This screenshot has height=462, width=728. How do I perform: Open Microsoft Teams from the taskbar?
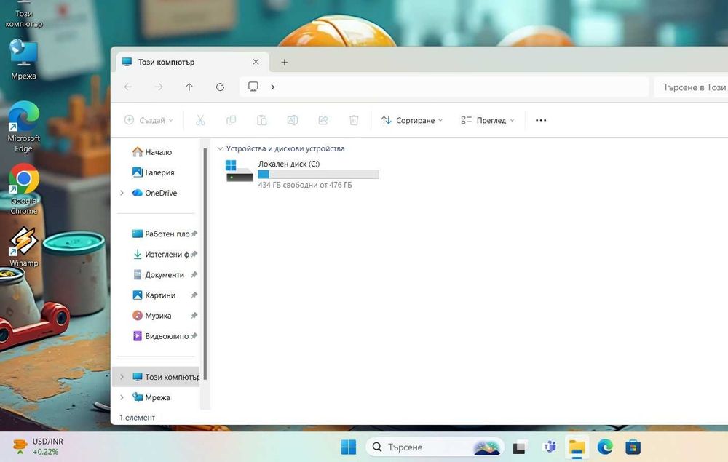point(550,447)
